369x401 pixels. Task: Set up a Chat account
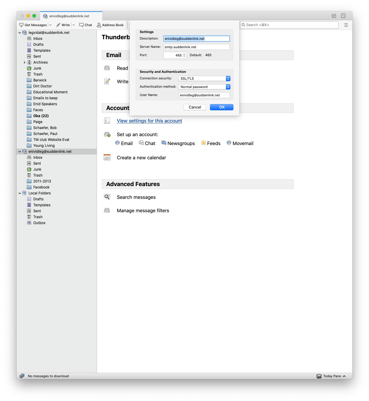[147, 143]
